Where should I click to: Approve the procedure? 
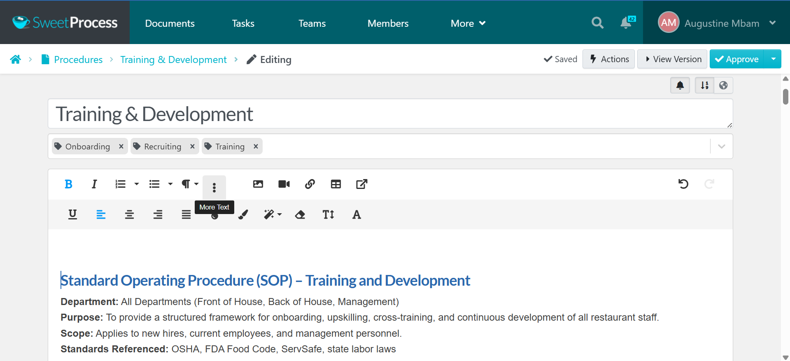point(736,59)
